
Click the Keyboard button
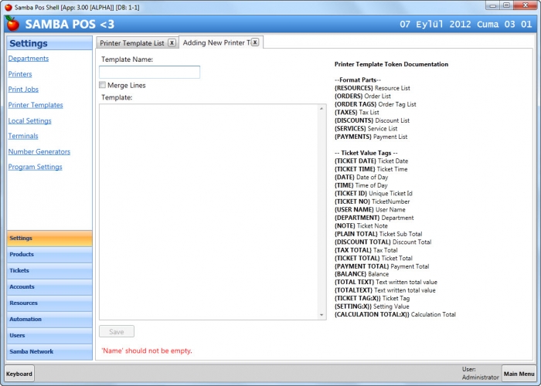point(19,374)
